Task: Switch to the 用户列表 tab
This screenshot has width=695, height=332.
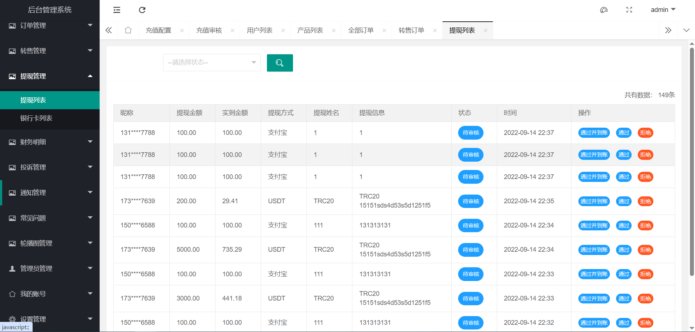Action: 259,30
